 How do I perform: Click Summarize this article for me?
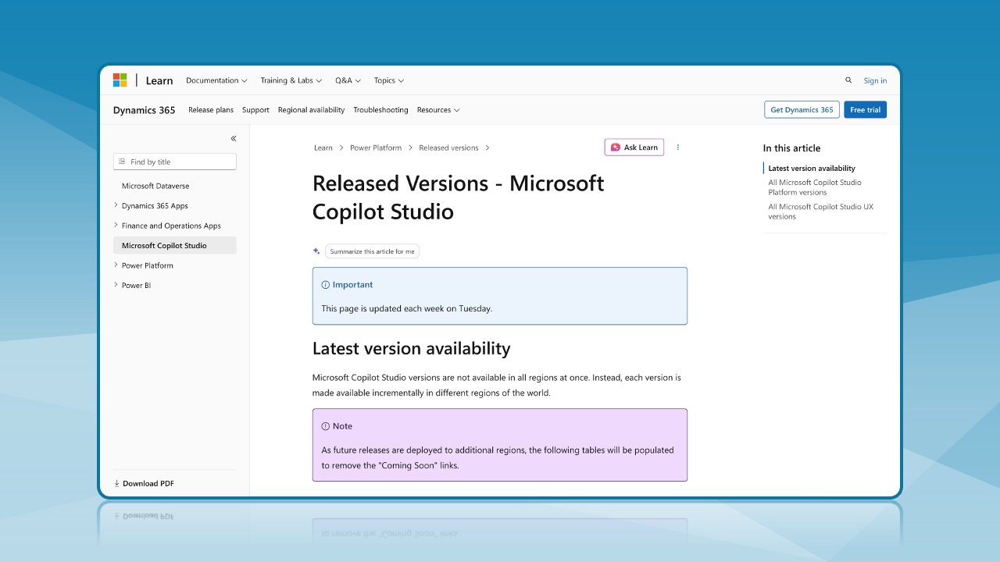[372, 251]
